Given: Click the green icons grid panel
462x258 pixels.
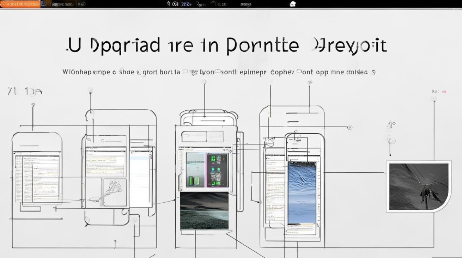Looking at the screenshot, I should (x=217, y=170).
